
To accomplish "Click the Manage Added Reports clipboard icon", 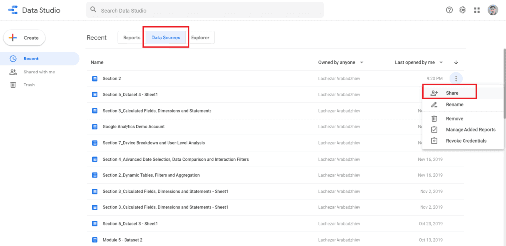I will coord(434,129).
